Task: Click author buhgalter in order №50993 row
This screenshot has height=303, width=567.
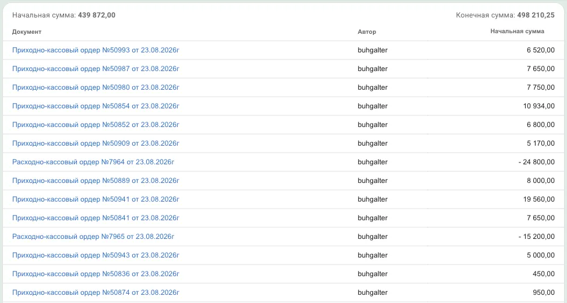Action: pos(372,50)
